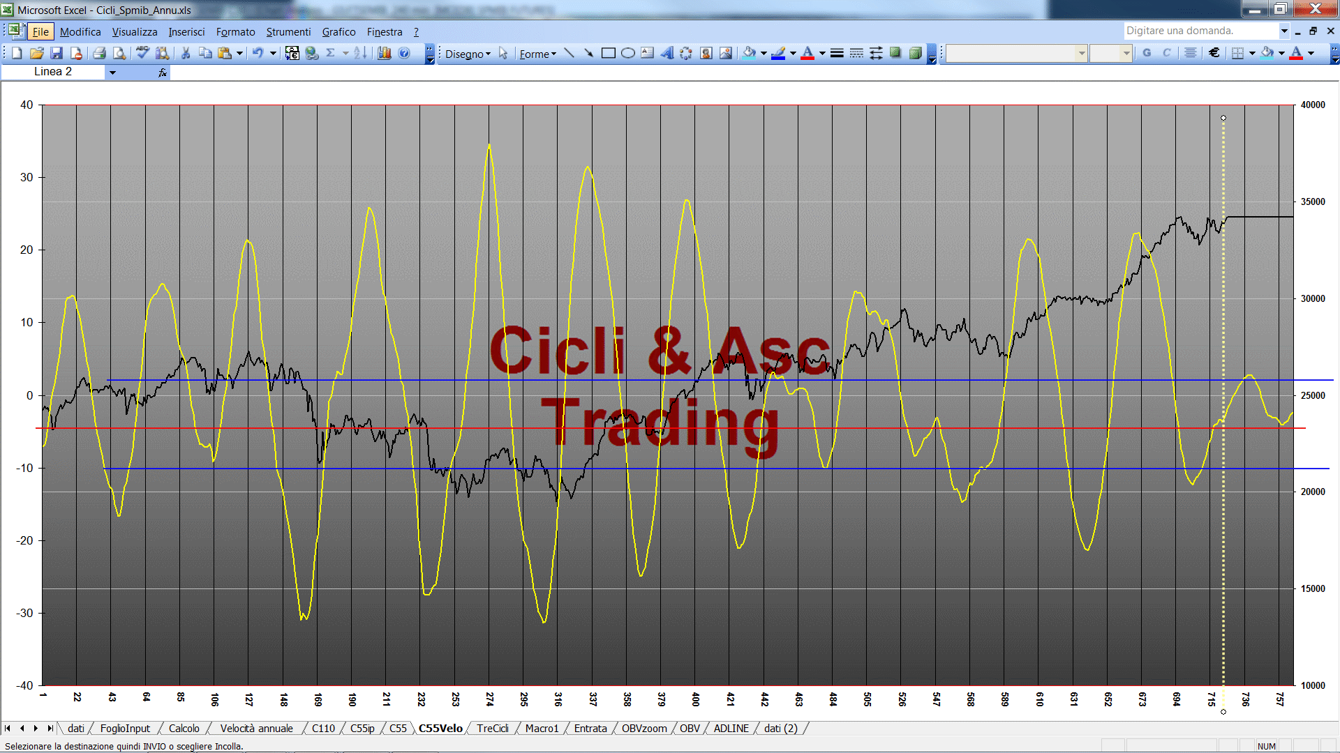The image size is (1340, 753).
Task: Save the workbook with the floppy disk icon
Action: [57, 53]
